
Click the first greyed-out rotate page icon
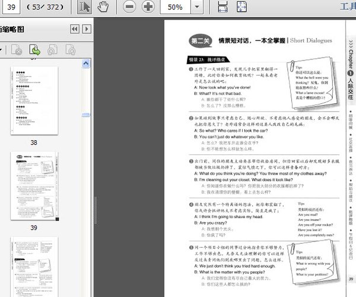point(52,50)
